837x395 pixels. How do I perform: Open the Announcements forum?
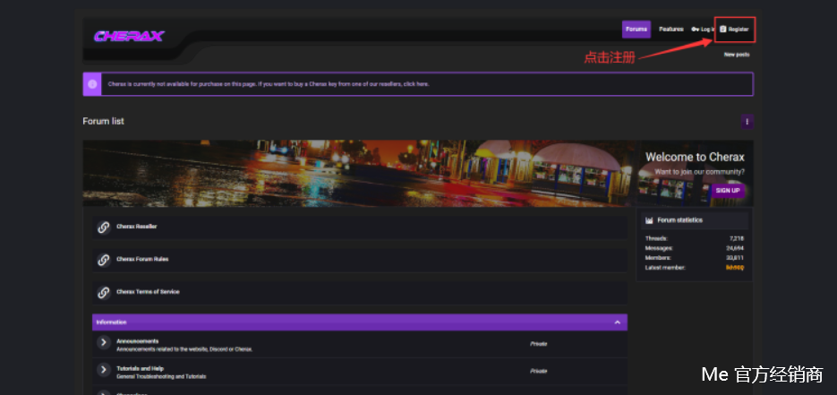pos(137,340)
